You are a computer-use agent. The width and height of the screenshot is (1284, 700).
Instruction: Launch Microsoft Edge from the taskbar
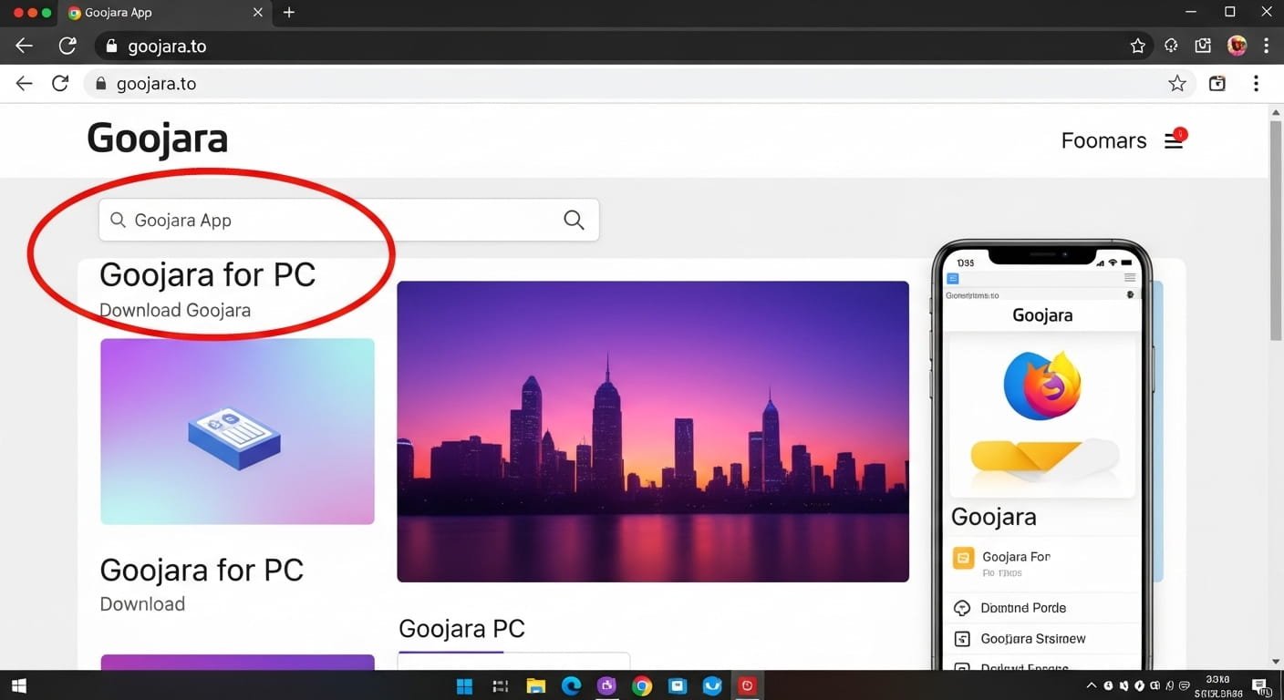point(571,686)
